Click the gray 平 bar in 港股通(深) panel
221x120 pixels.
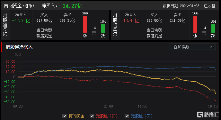tap(204, 32)
